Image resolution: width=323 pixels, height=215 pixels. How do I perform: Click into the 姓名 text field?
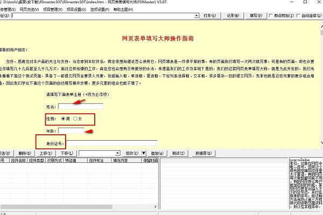(81, 106)
